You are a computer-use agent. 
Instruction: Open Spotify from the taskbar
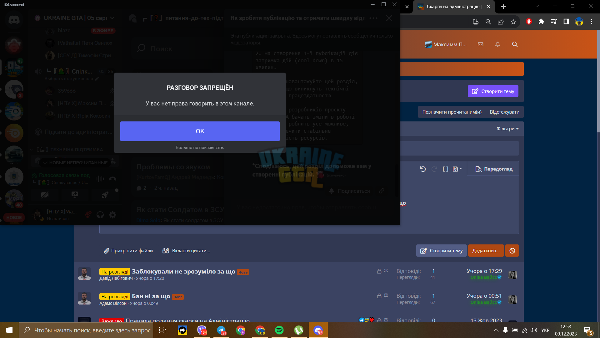click(x=279, y=330)
